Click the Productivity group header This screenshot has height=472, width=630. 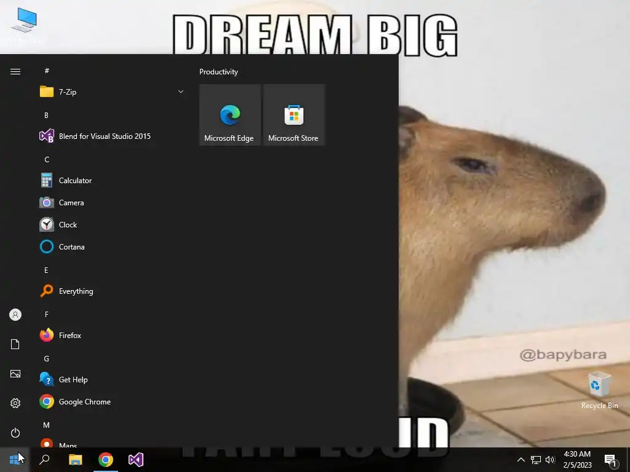tap(218, 72)
